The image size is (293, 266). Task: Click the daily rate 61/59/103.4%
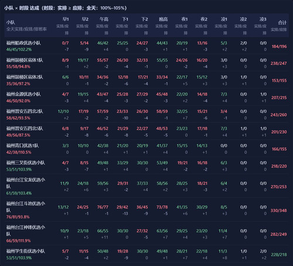point(19,193)
